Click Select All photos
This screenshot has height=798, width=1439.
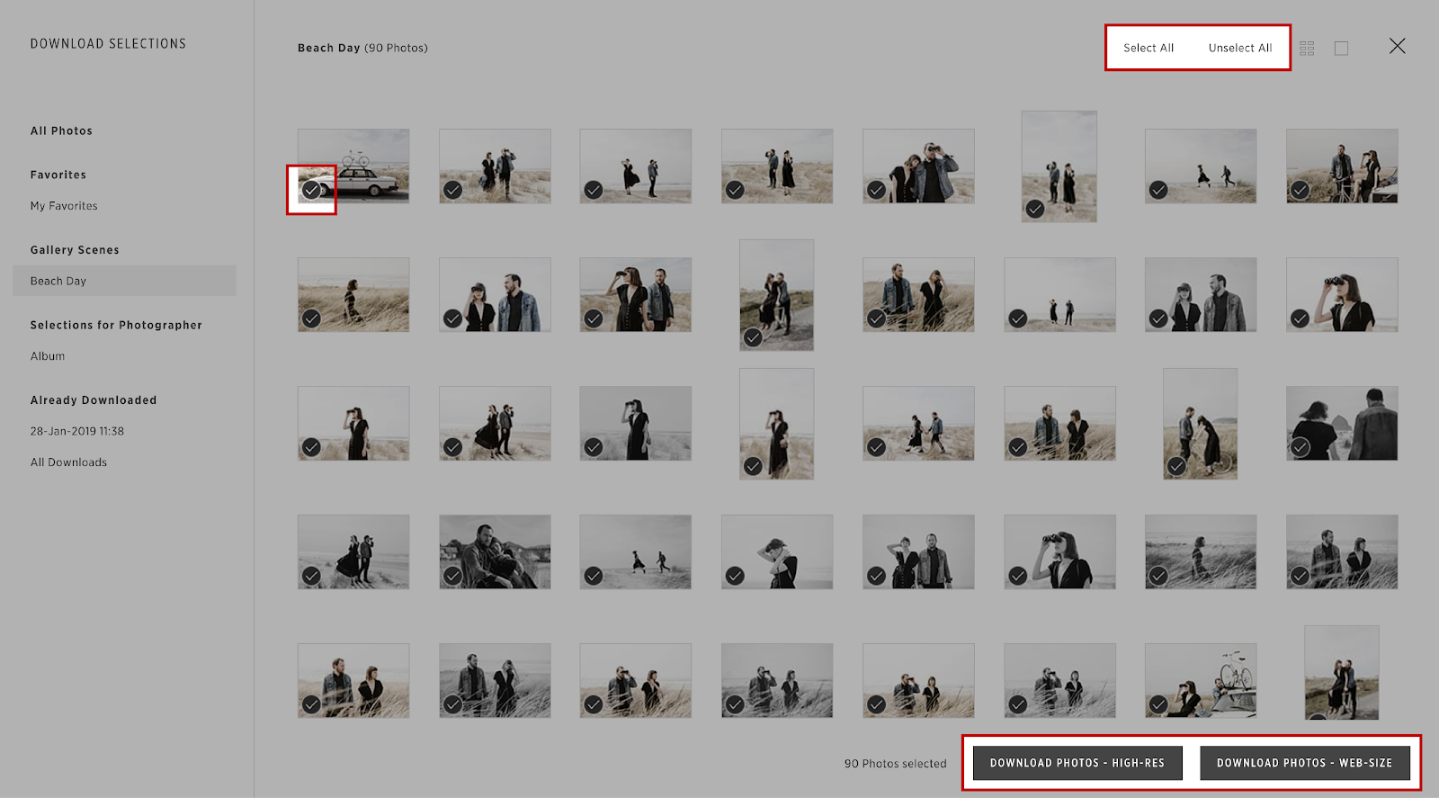click(x=1149, y=48)
